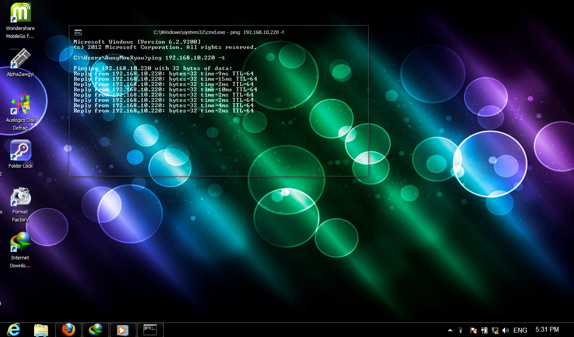This screenshot has height=337, width=574.
Task: Switch to Internet Download Manager in taskbar
Action: (x=96, y=330)
